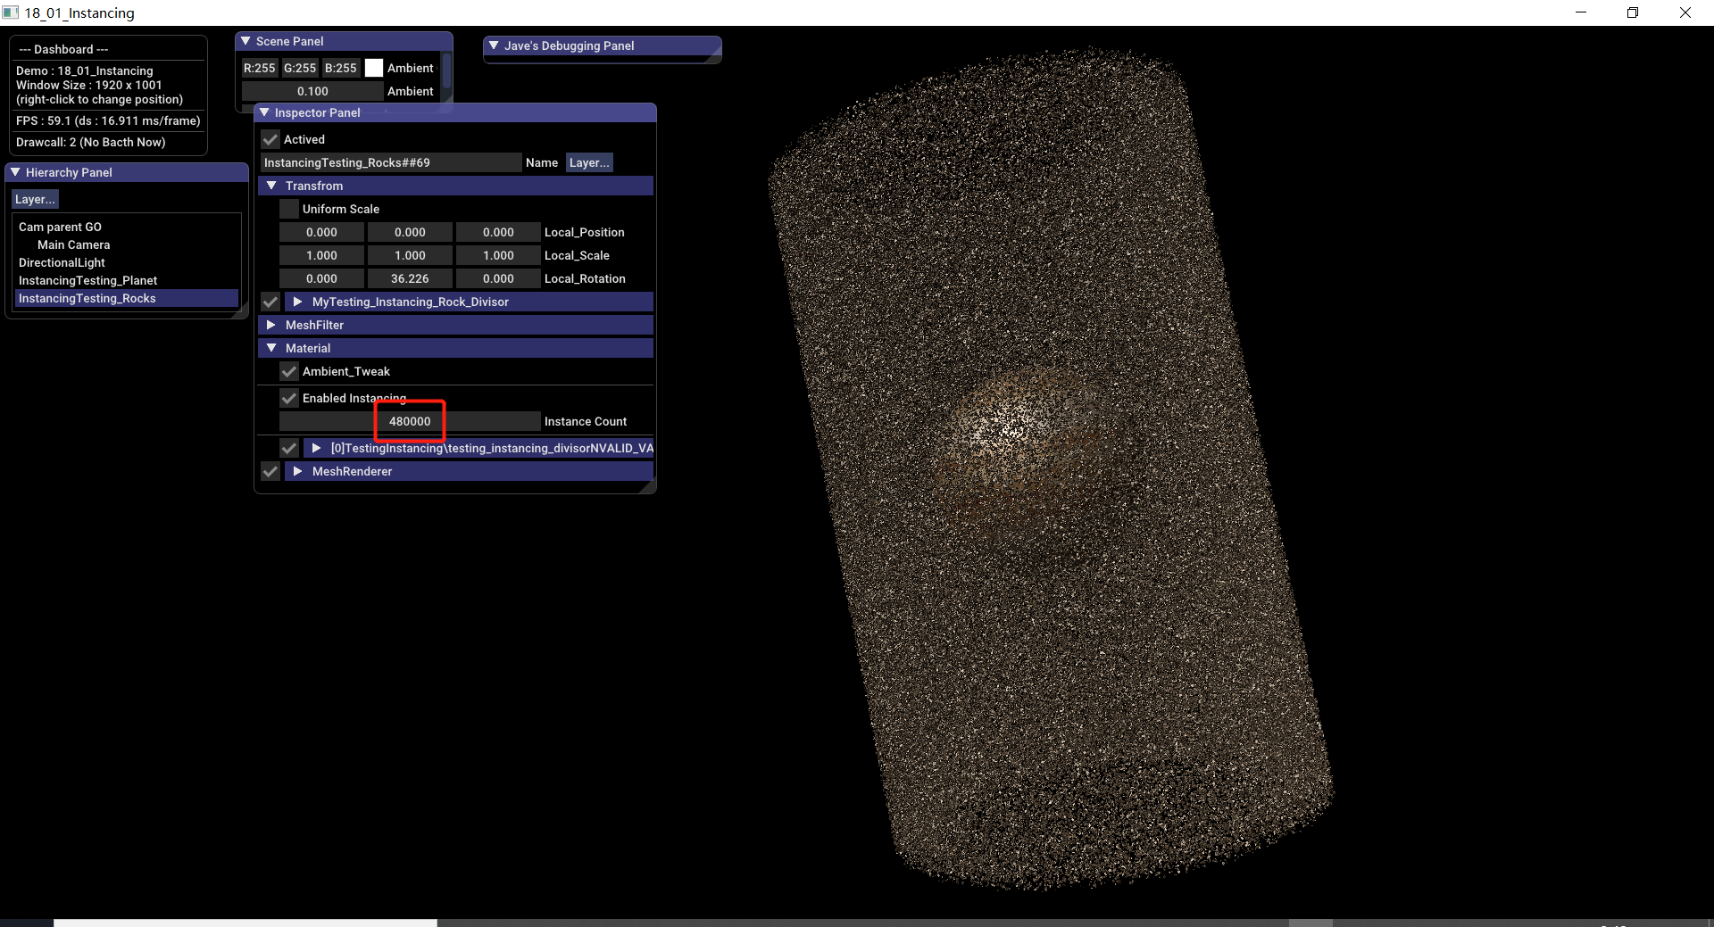This screenshot has height=927, width=1714.
Task: Toggle the Uniform Scale checkbox
Action: pyautogui.click(x=289, y=209)
